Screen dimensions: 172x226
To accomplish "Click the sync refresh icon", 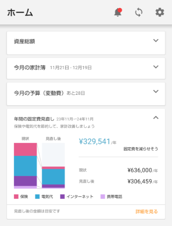I will (139, 12).
